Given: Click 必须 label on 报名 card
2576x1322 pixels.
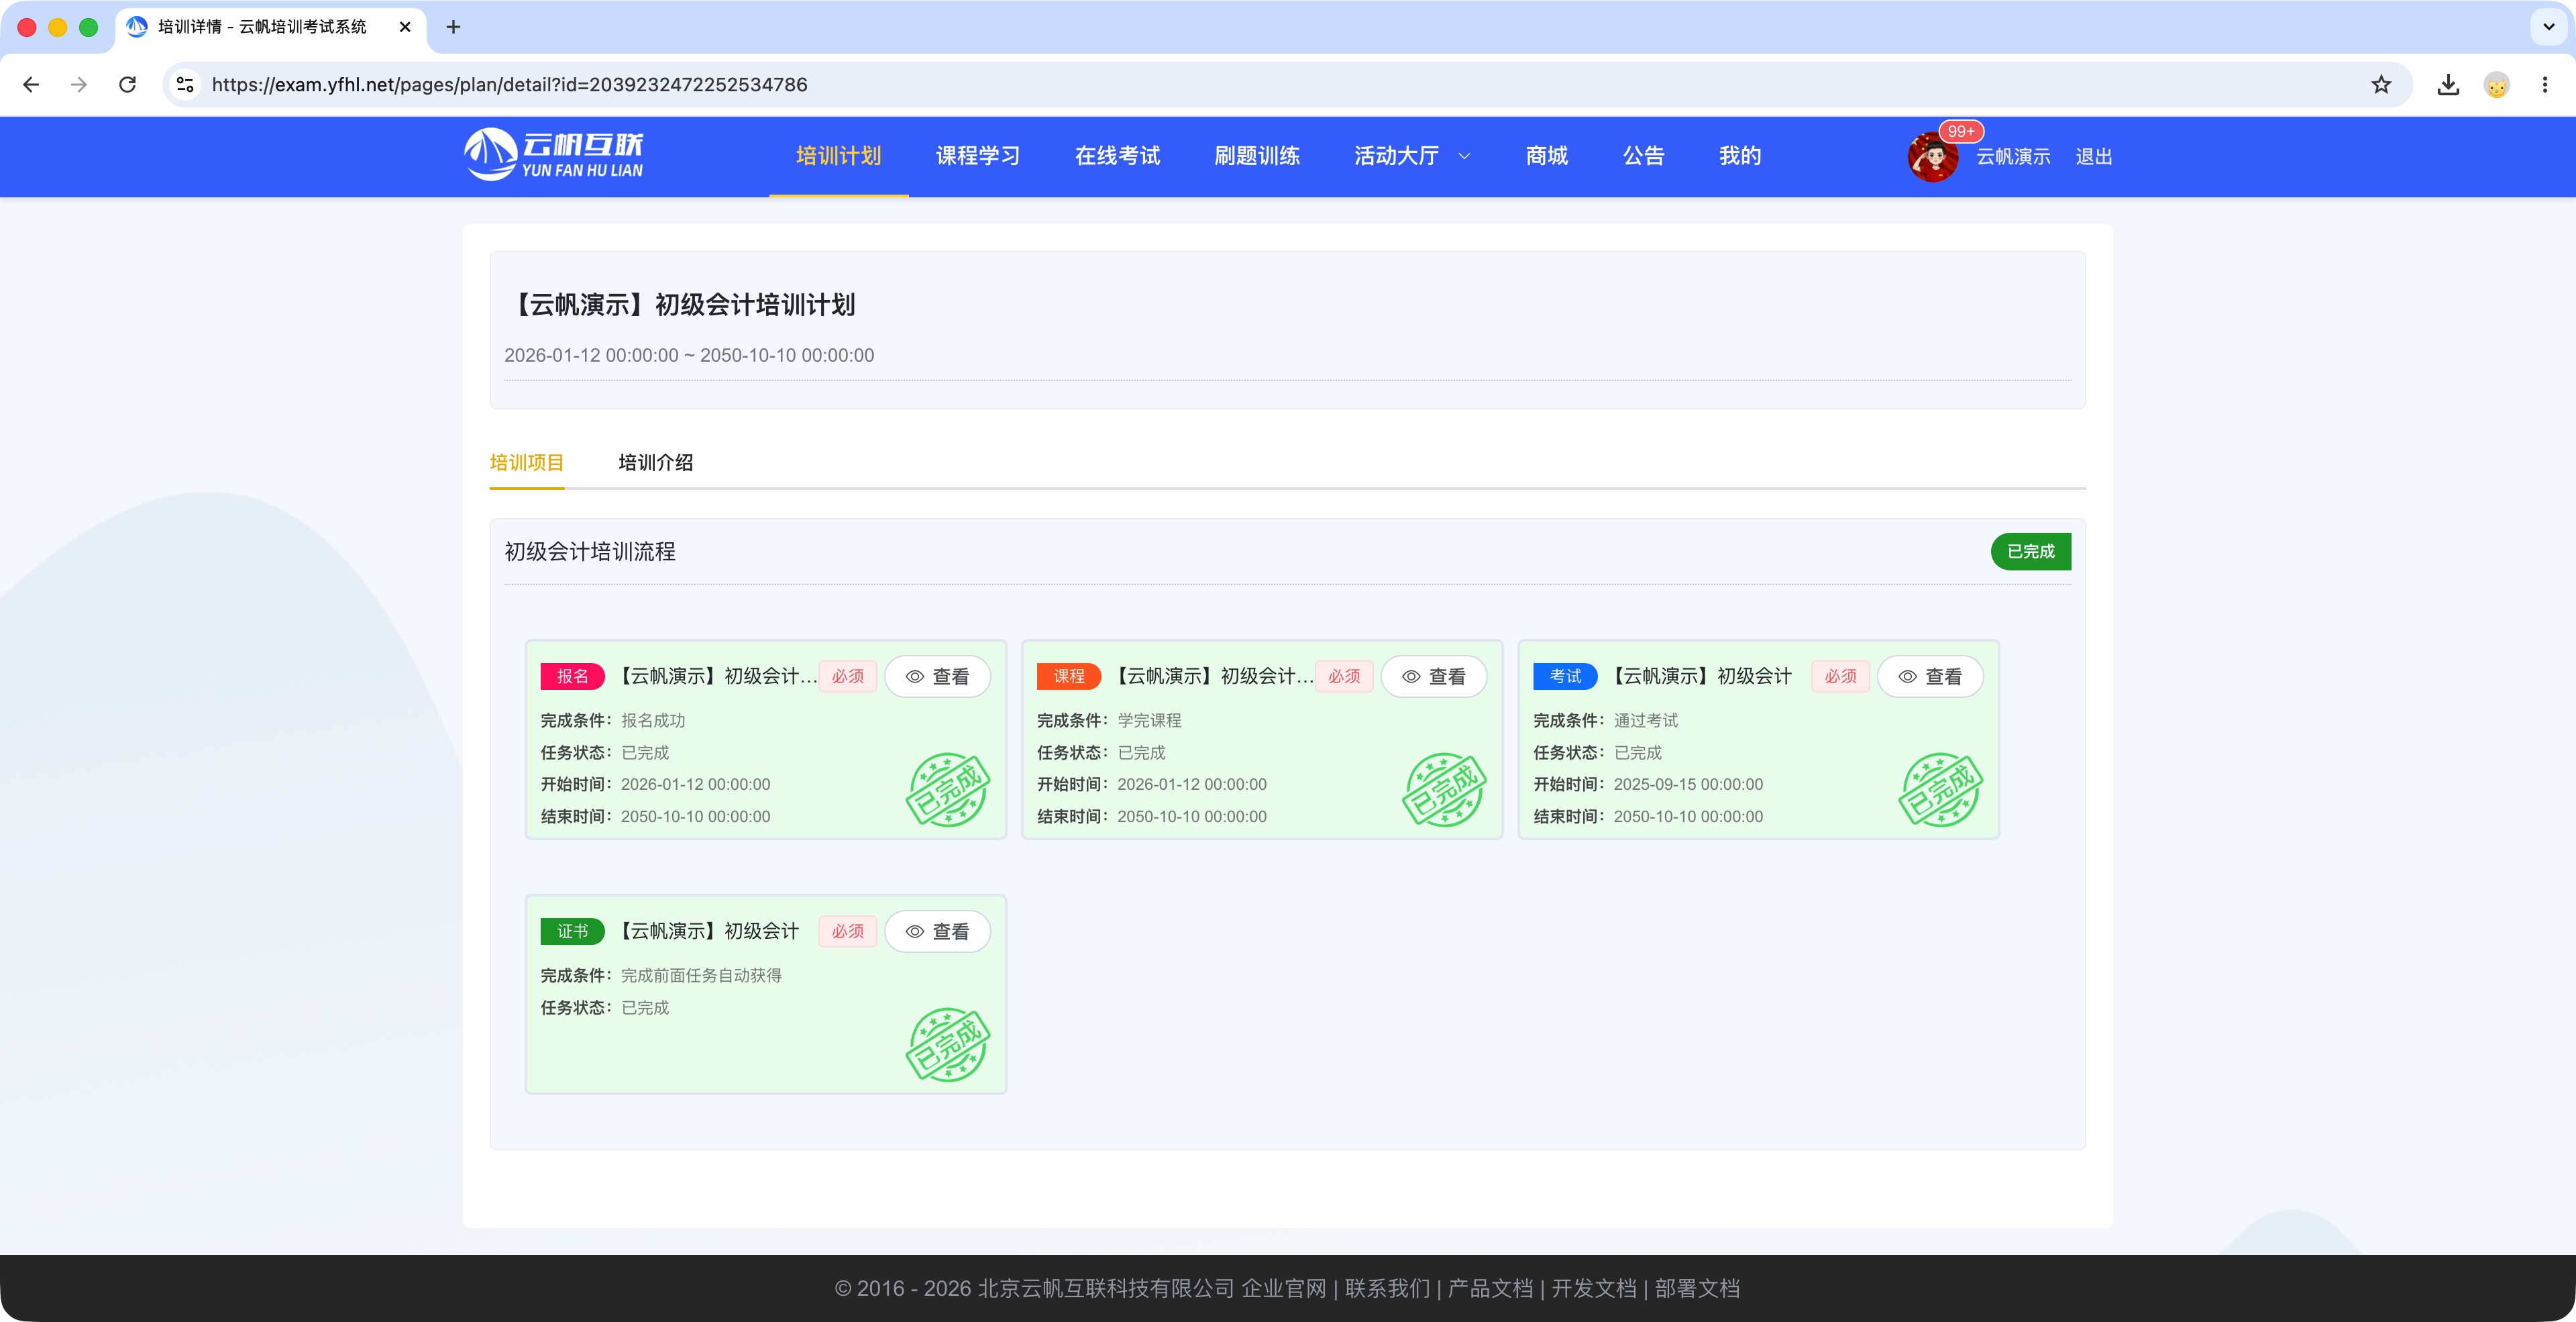Looking at the screenshot, I should coord(847,676).
